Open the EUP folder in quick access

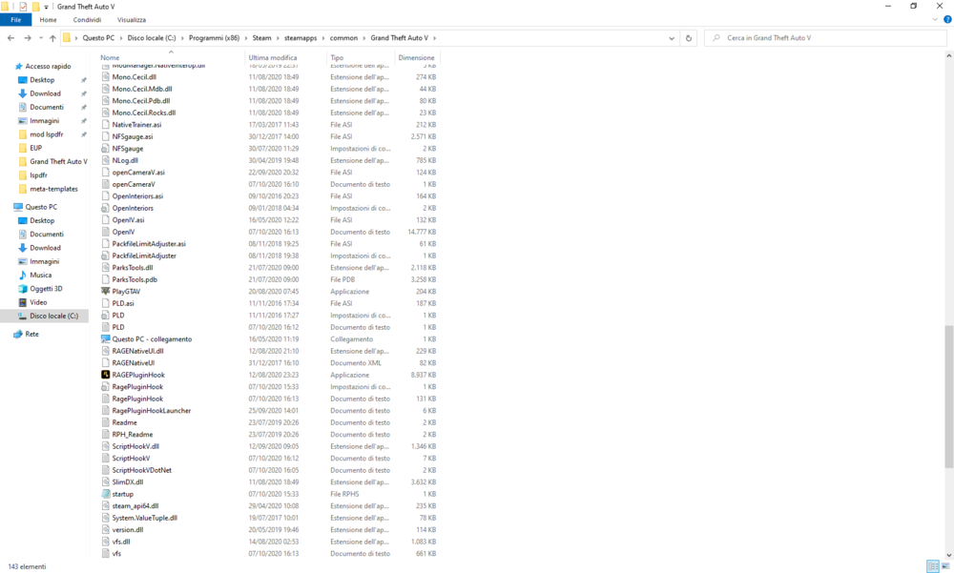[x=36, y=148]
